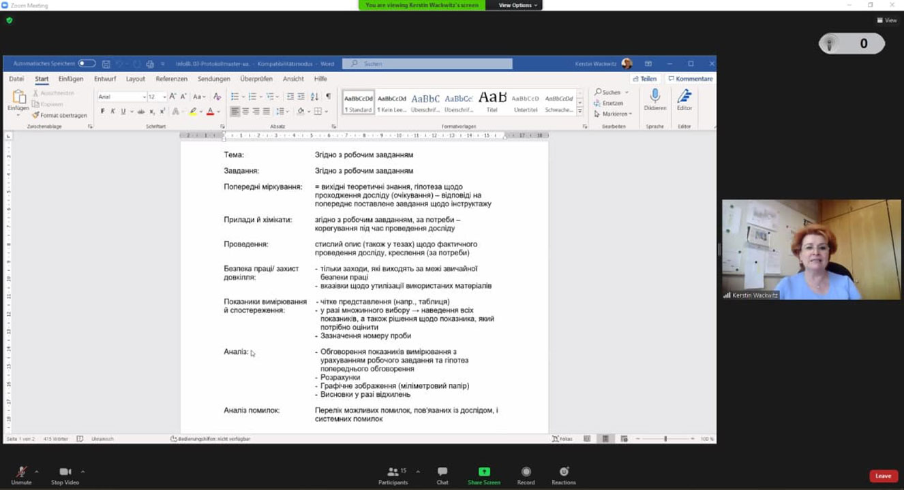Open Zoom Reactions
The height and width of the screenshot is (490, 904).
(x=564, y=474)
